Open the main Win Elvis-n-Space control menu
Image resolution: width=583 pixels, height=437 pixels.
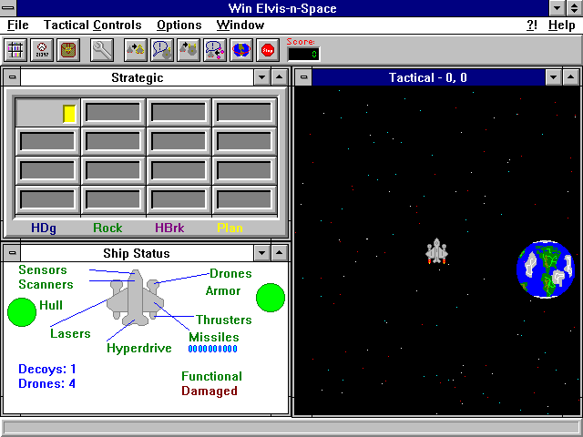pos(8,8)
